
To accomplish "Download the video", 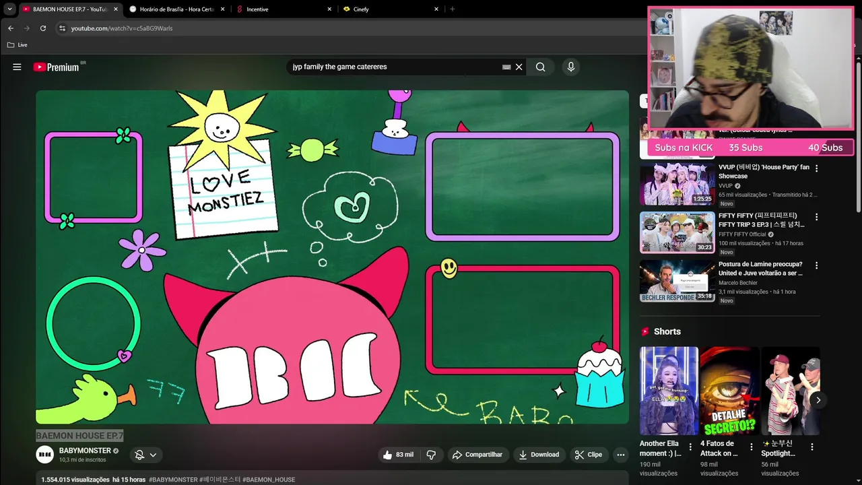I will [539, 455].
